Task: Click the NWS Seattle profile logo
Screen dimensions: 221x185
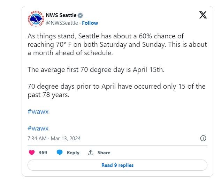Action: point(36,19)
